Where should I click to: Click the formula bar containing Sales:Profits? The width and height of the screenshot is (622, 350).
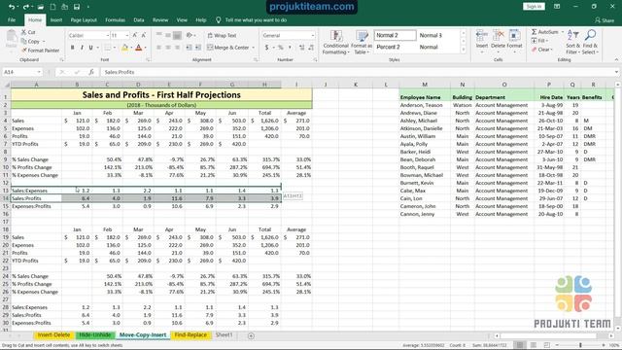tap(357, 72)
